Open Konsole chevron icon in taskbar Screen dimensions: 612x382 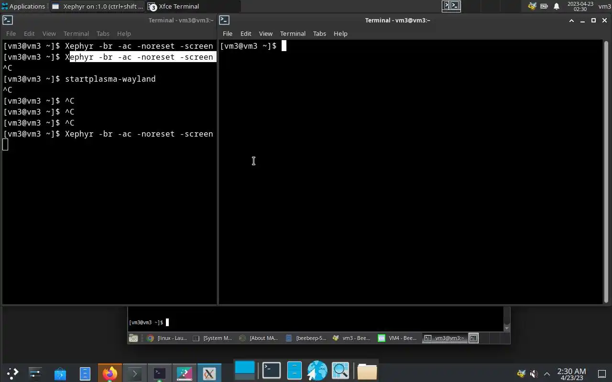(x=134, y=373)
